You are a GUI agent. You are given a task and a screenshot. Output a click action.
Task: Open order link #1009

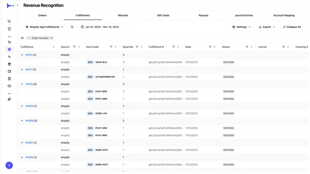click(29, 106)
